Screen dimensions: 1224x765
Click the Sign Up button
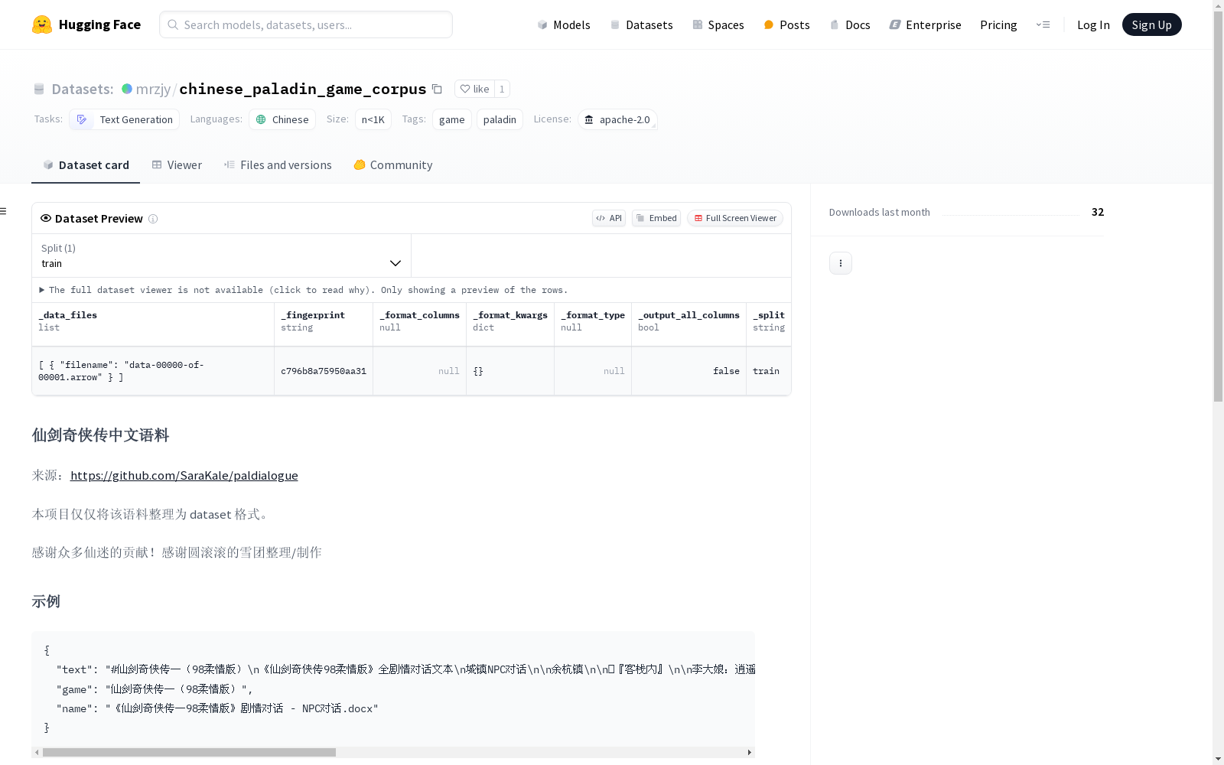[x=1152, y=24]
